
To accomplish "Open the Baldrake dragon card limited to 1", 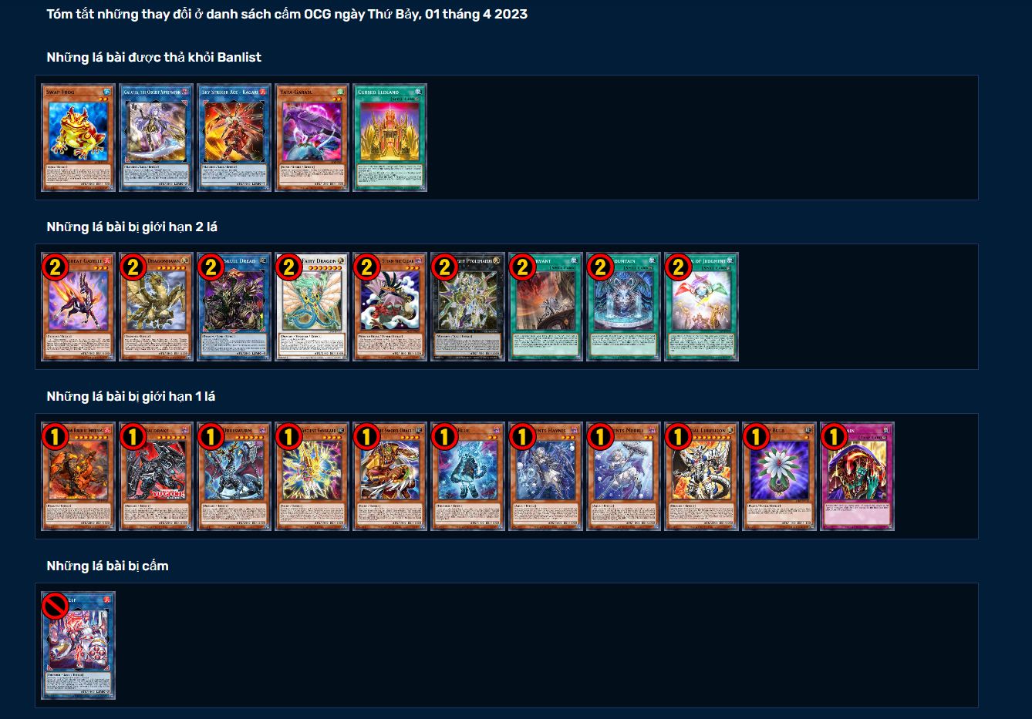I will pyautogui.click(x=156, y=476).
